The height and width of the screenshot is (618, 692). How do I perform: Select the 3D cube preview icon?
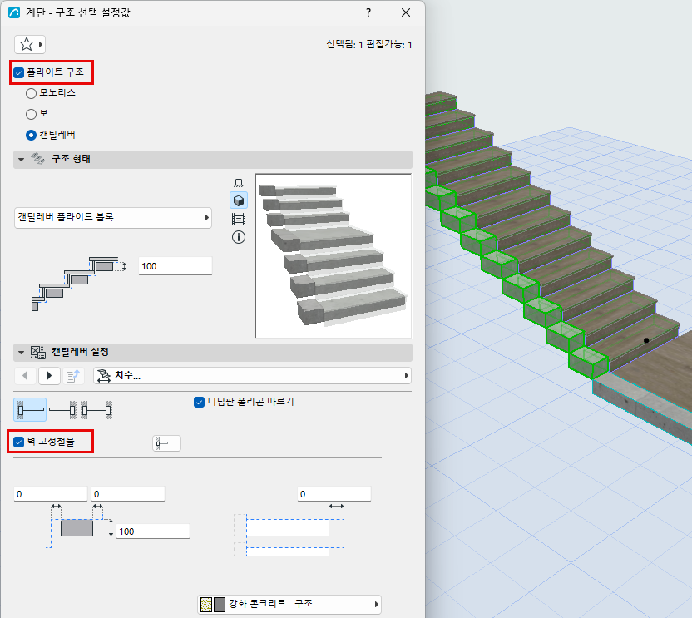coord(239,200)
